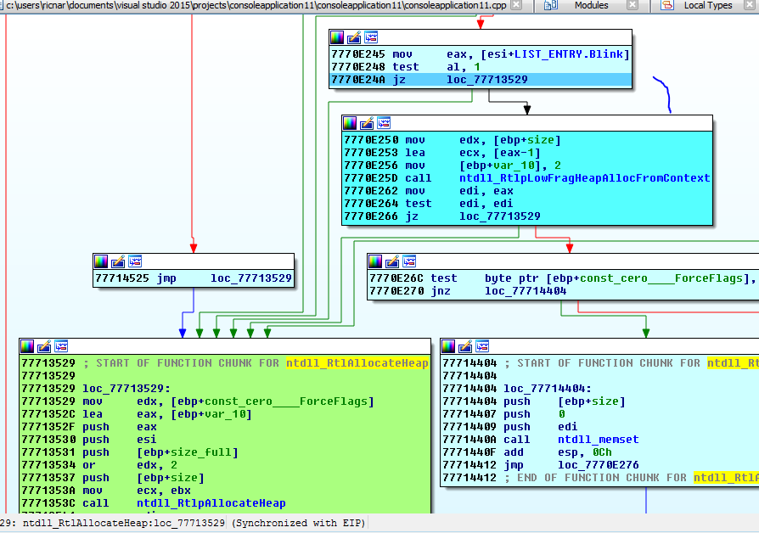759x533 pixels.
Task: Switch to the Local Types tab
Action: coord(707,5)
